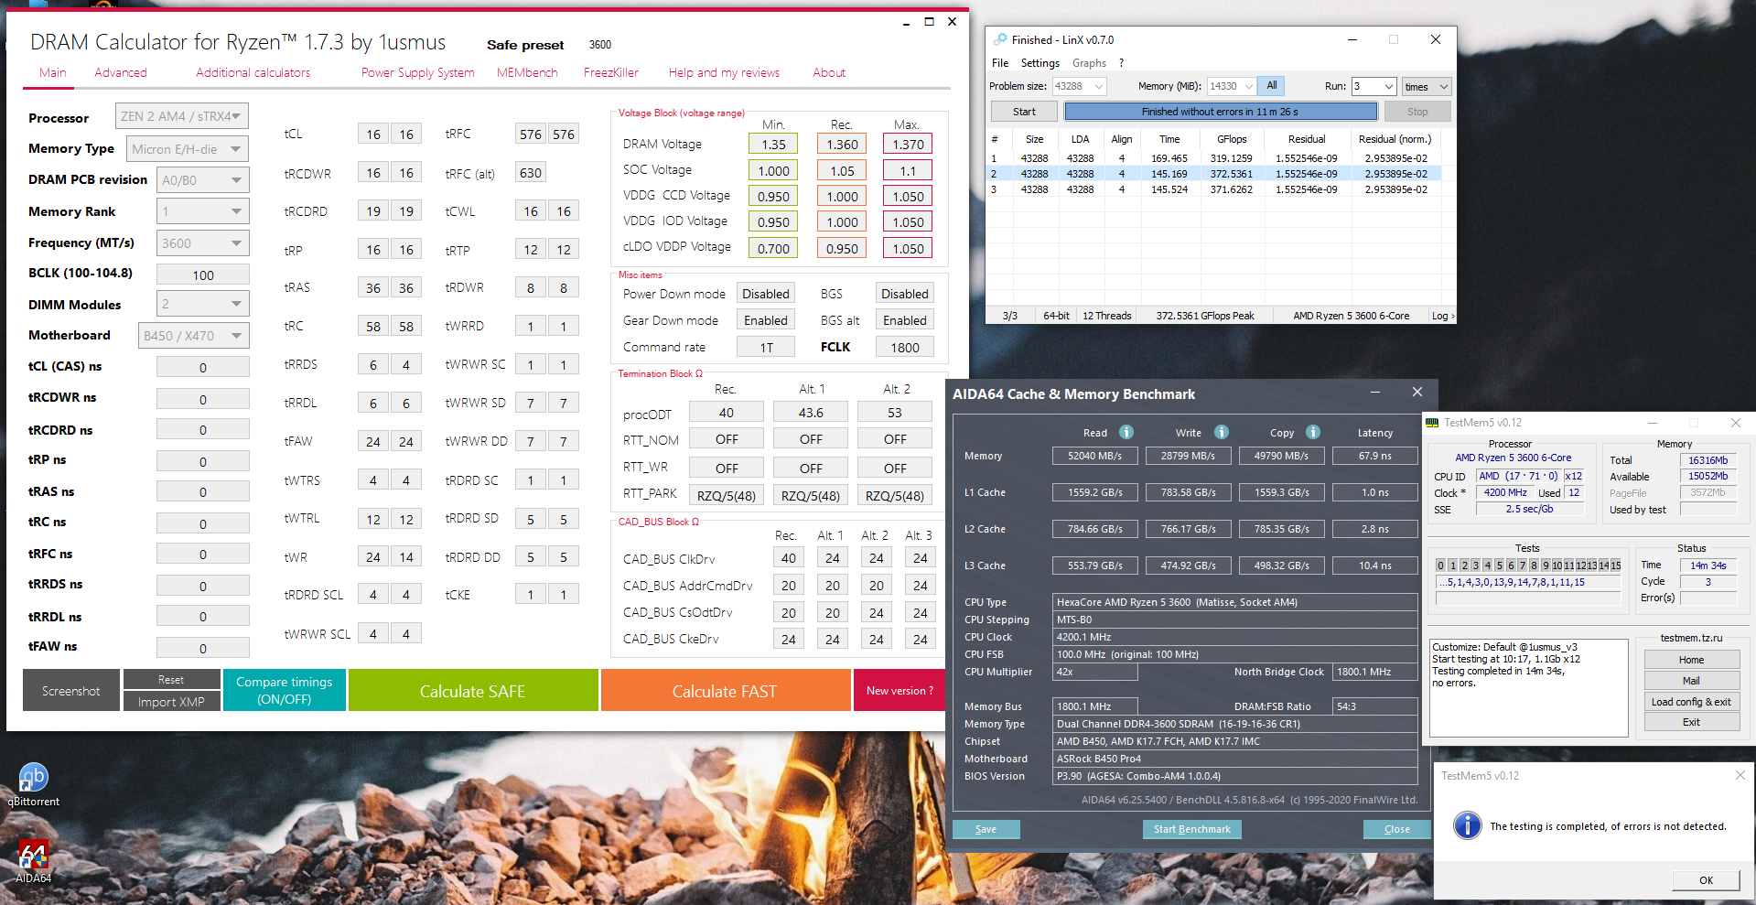
Task: Click the TestMem5 v0.12 title bar icon
Action: pos(1432,423)
